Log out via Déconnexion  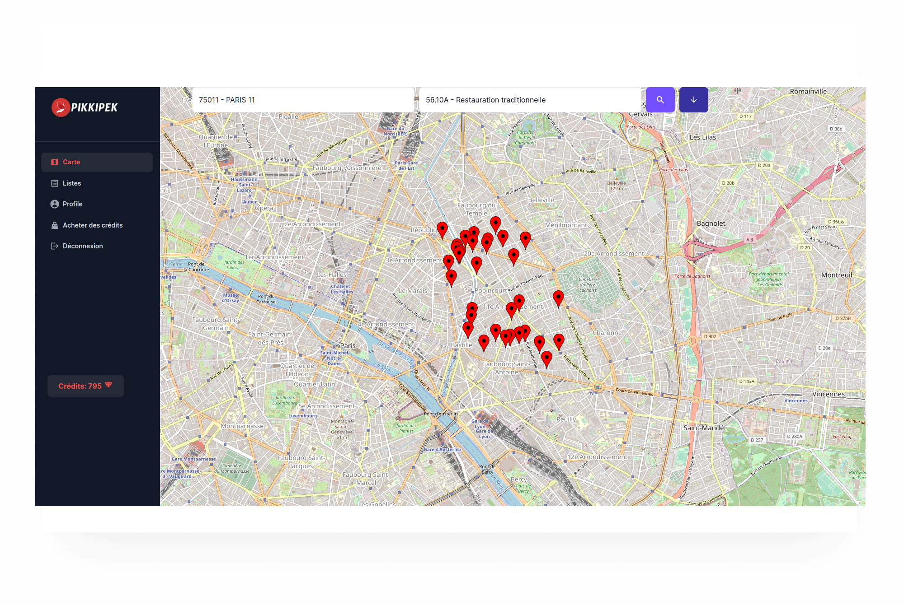(83, 246)
